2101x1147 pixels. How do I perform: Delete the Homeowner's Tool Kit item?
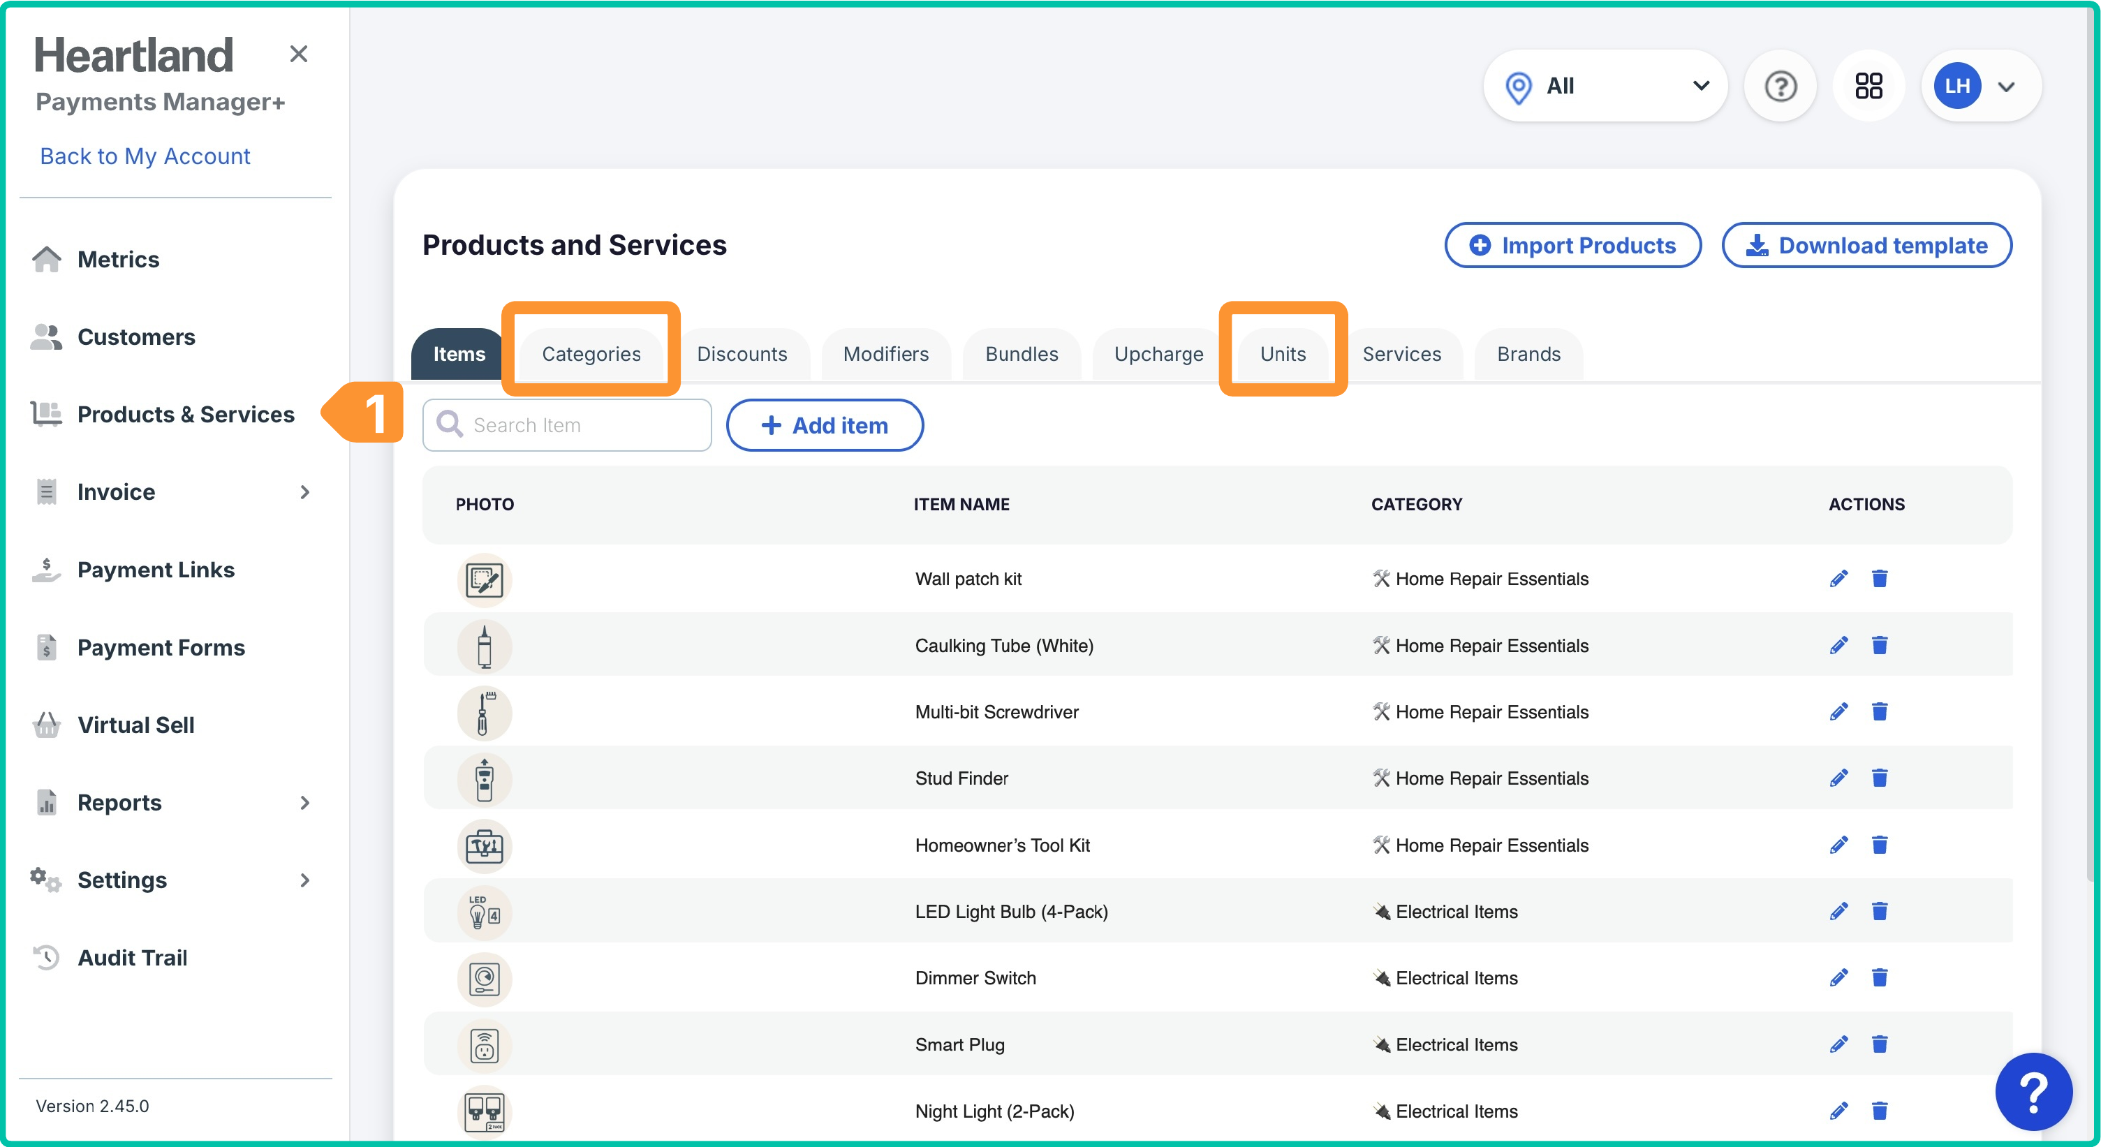(x=1879, y=845)
